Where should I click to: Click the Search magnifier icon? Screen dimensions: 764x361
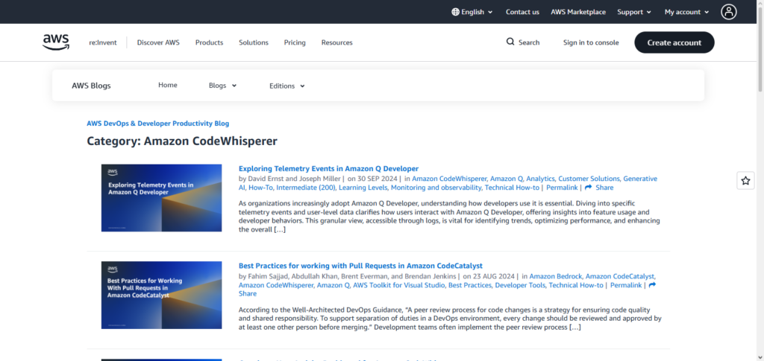tap(510, 42)
